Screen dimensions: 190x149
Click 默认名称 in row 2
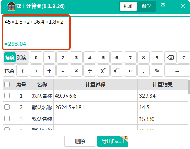[x=42, y=107]
